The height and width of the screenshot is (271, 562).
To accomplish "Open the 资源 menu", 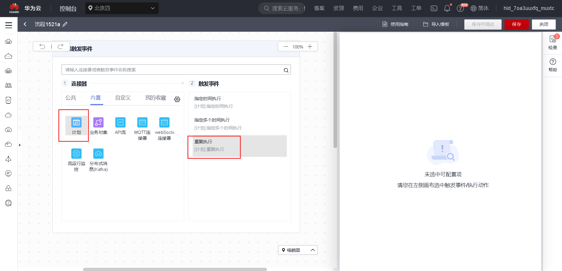I will click(x=338, y=8).
